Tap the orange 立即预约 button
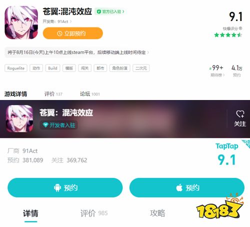 pyautogui.click(x=73, y=33)
